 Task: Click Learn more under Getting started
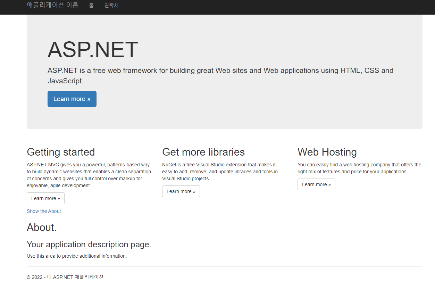(x=45, y=198)
